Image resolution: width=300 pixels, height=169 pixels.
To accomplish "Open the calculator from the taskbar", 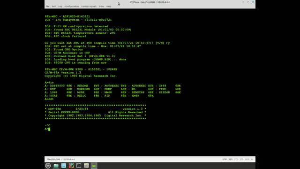I will point(86,166).
